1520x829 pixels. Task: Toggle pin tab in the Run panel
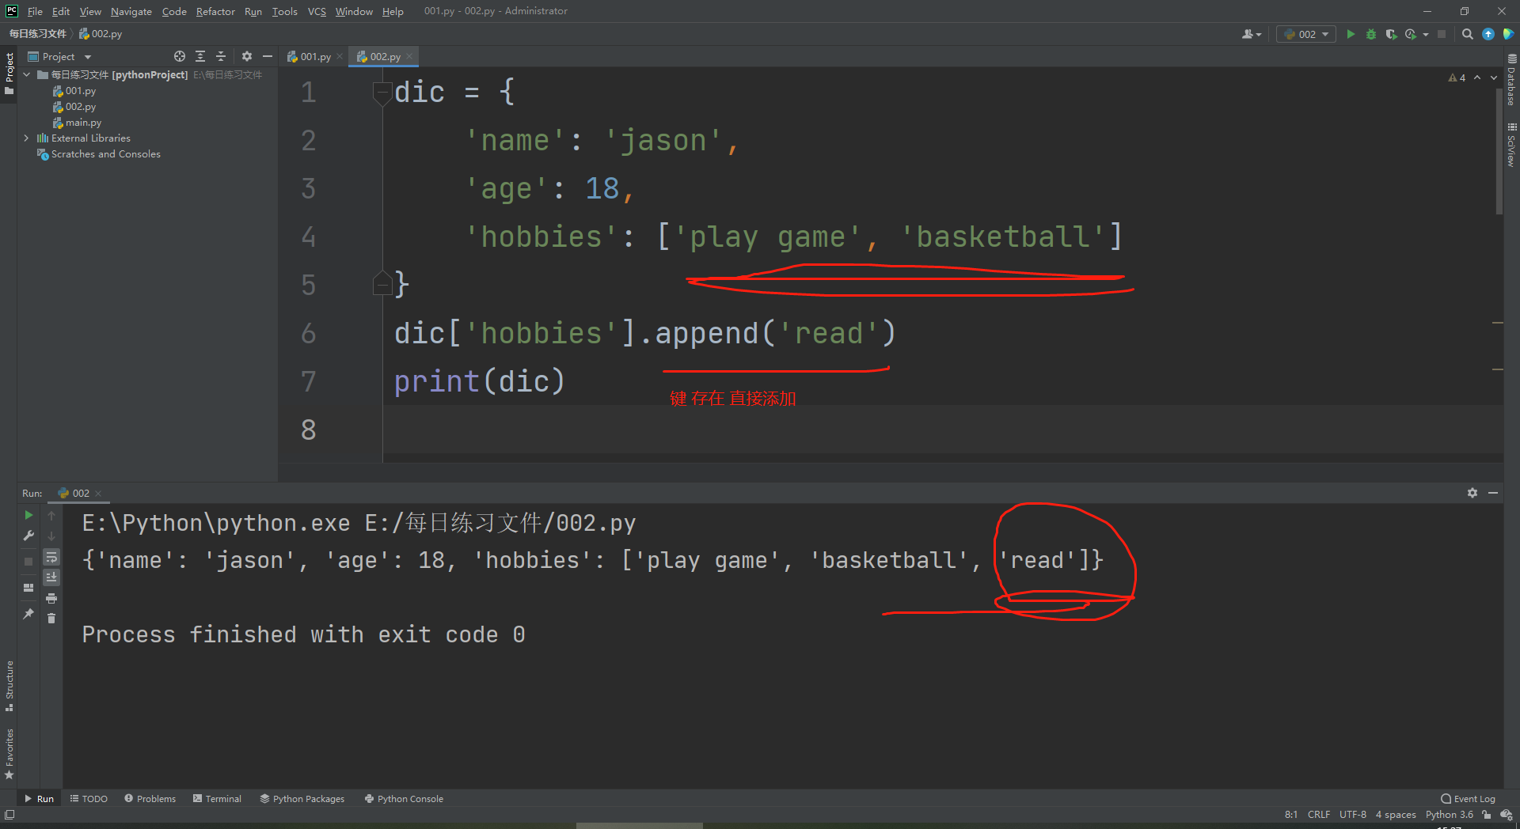click(28, 613)
